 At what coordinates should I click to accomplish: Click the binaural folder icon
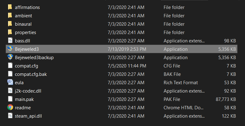click(x=10, y=24)
